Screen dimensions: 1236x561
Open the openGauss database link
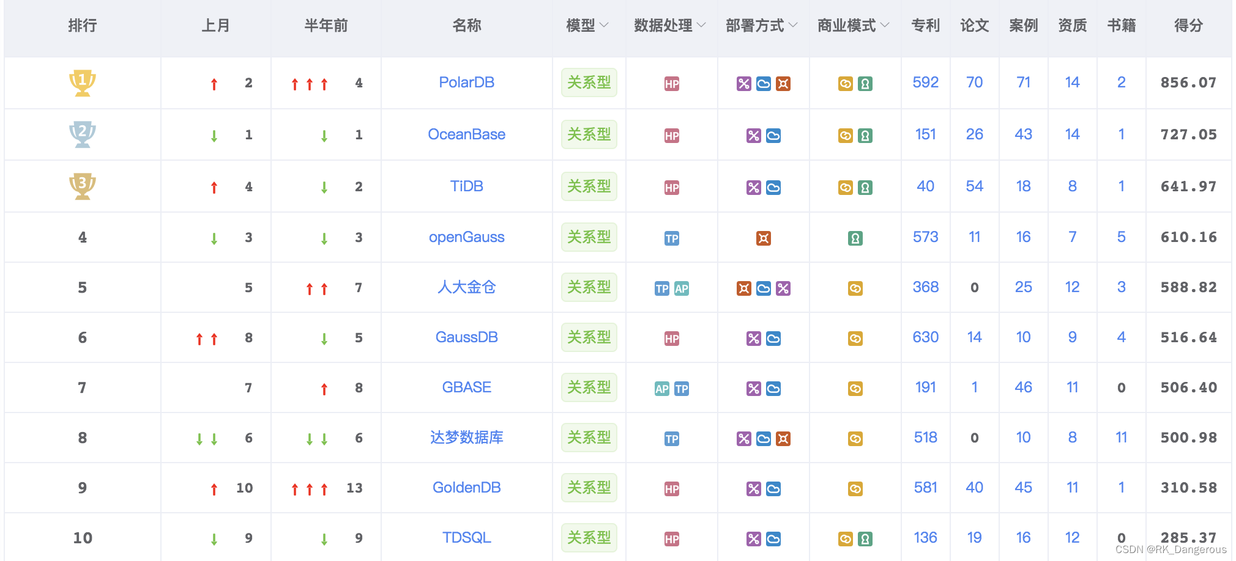[x=467, y=237]
